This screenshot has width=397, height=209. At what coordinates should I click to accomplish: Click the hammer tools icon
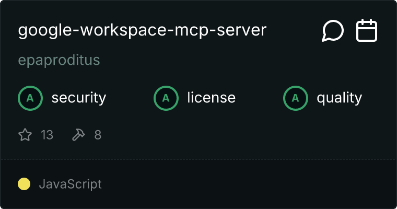[x=78, y=135]
